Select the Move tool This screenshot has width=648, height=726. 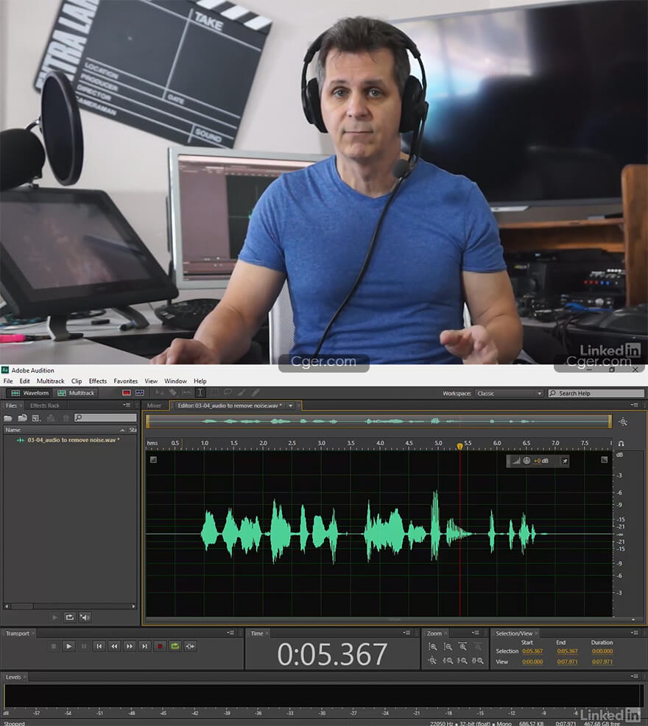click(x=159, y=392)
